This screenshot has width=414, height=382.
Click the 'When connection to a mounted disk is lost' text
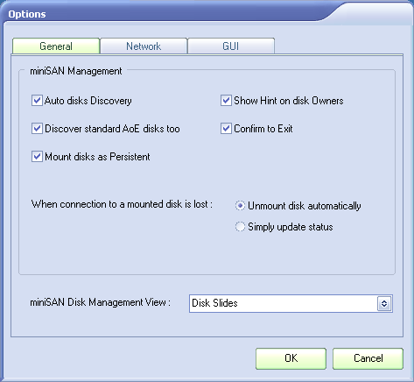tap(122, 204)
